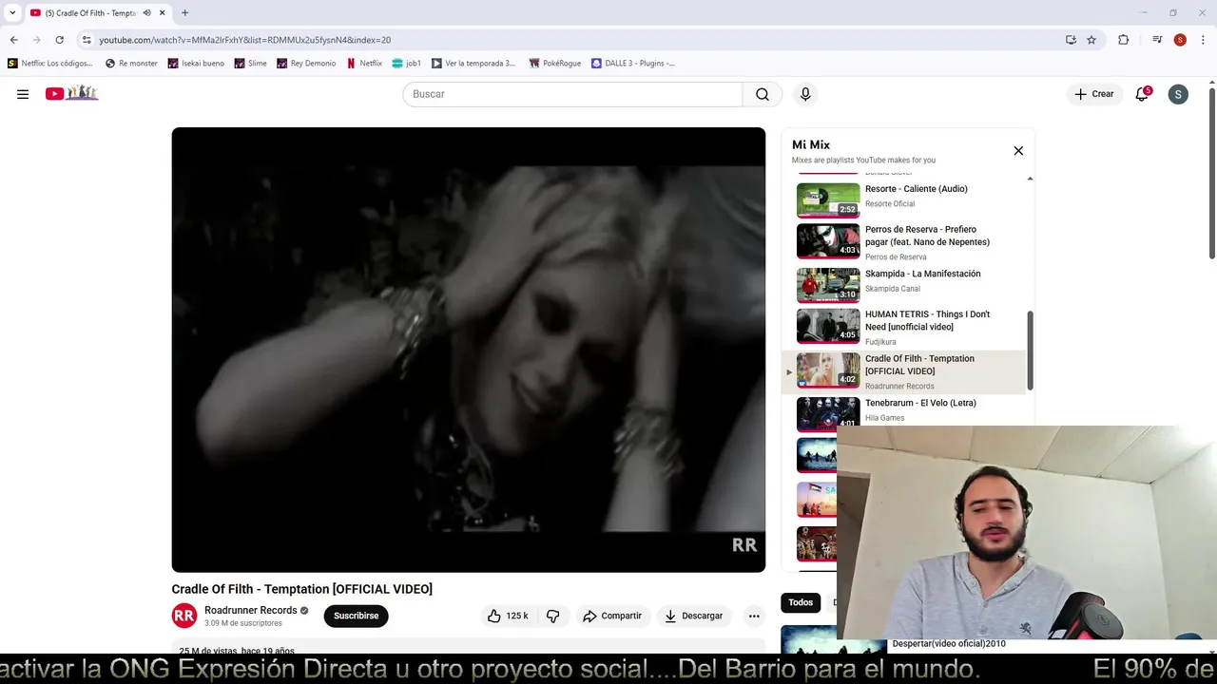Open Roadrunner Records channel avatar

(184, 616)
